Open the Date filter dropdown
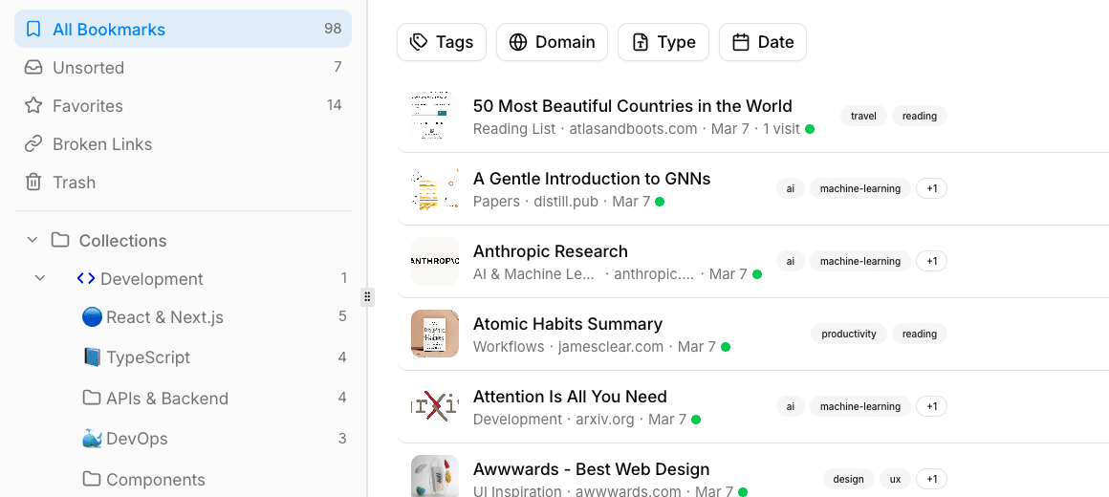1109x497 pixels. pos(763,42)
